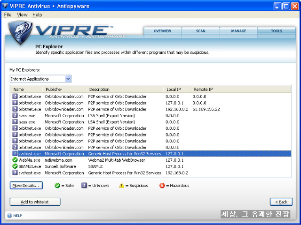Click the Hazardous legend red X icon
The width and height of the screenshot is (301, 225).
point(162,186)
